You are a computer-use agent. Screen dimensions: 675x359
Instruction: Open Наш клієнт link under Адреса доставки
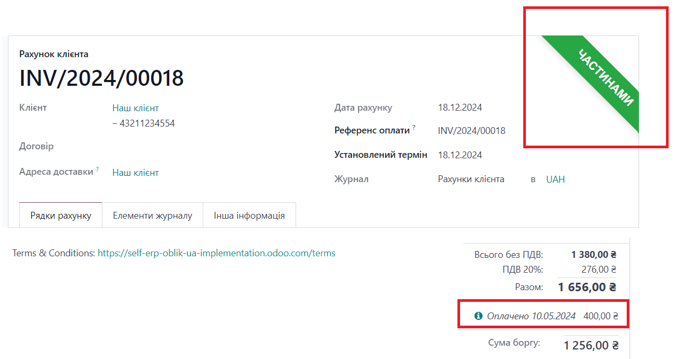coord(135,173)
